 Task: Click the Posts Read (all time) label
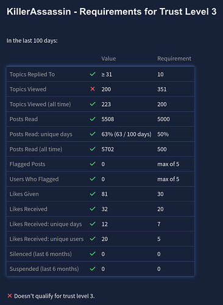36,149
